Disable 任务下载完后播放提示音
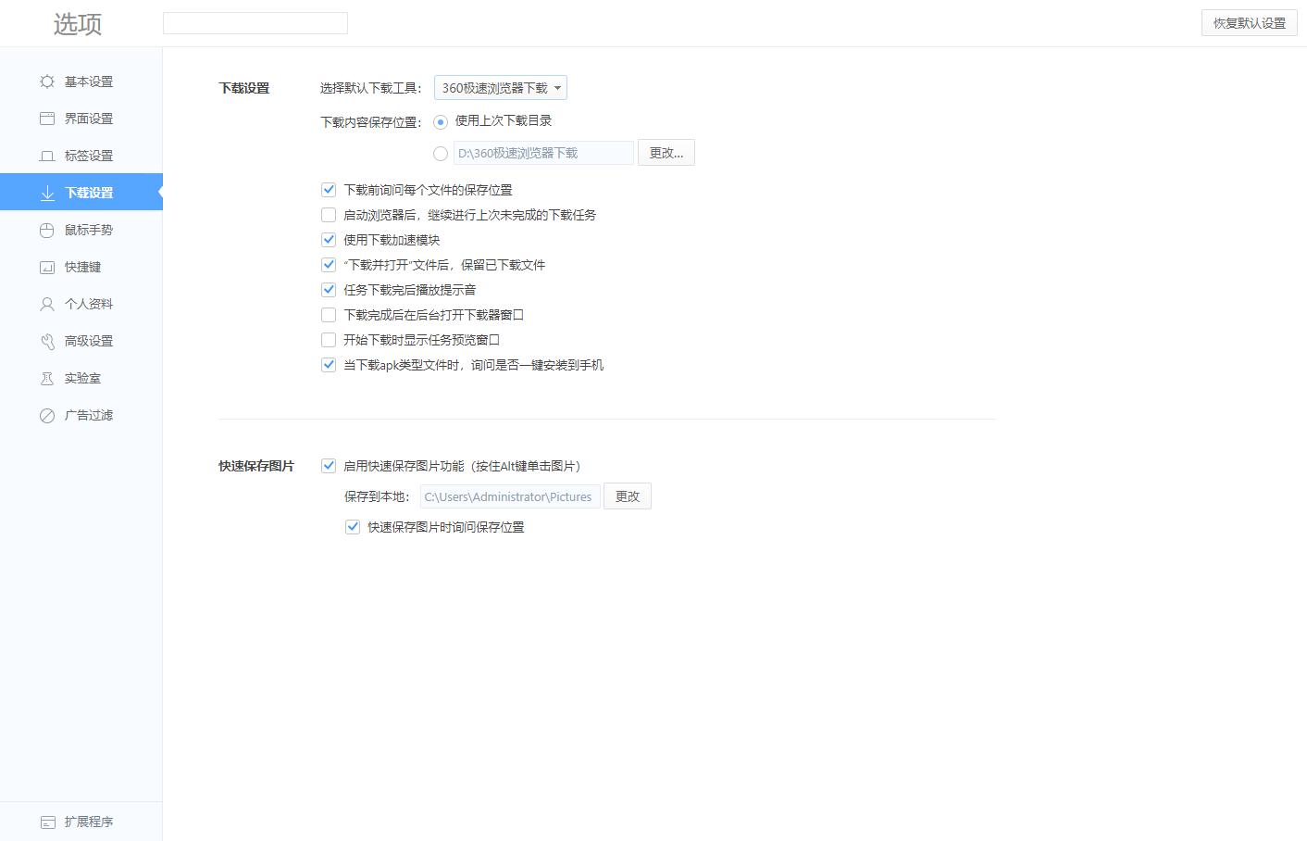Viewport: 1307px width, 841px height. [x=329, y=289]
